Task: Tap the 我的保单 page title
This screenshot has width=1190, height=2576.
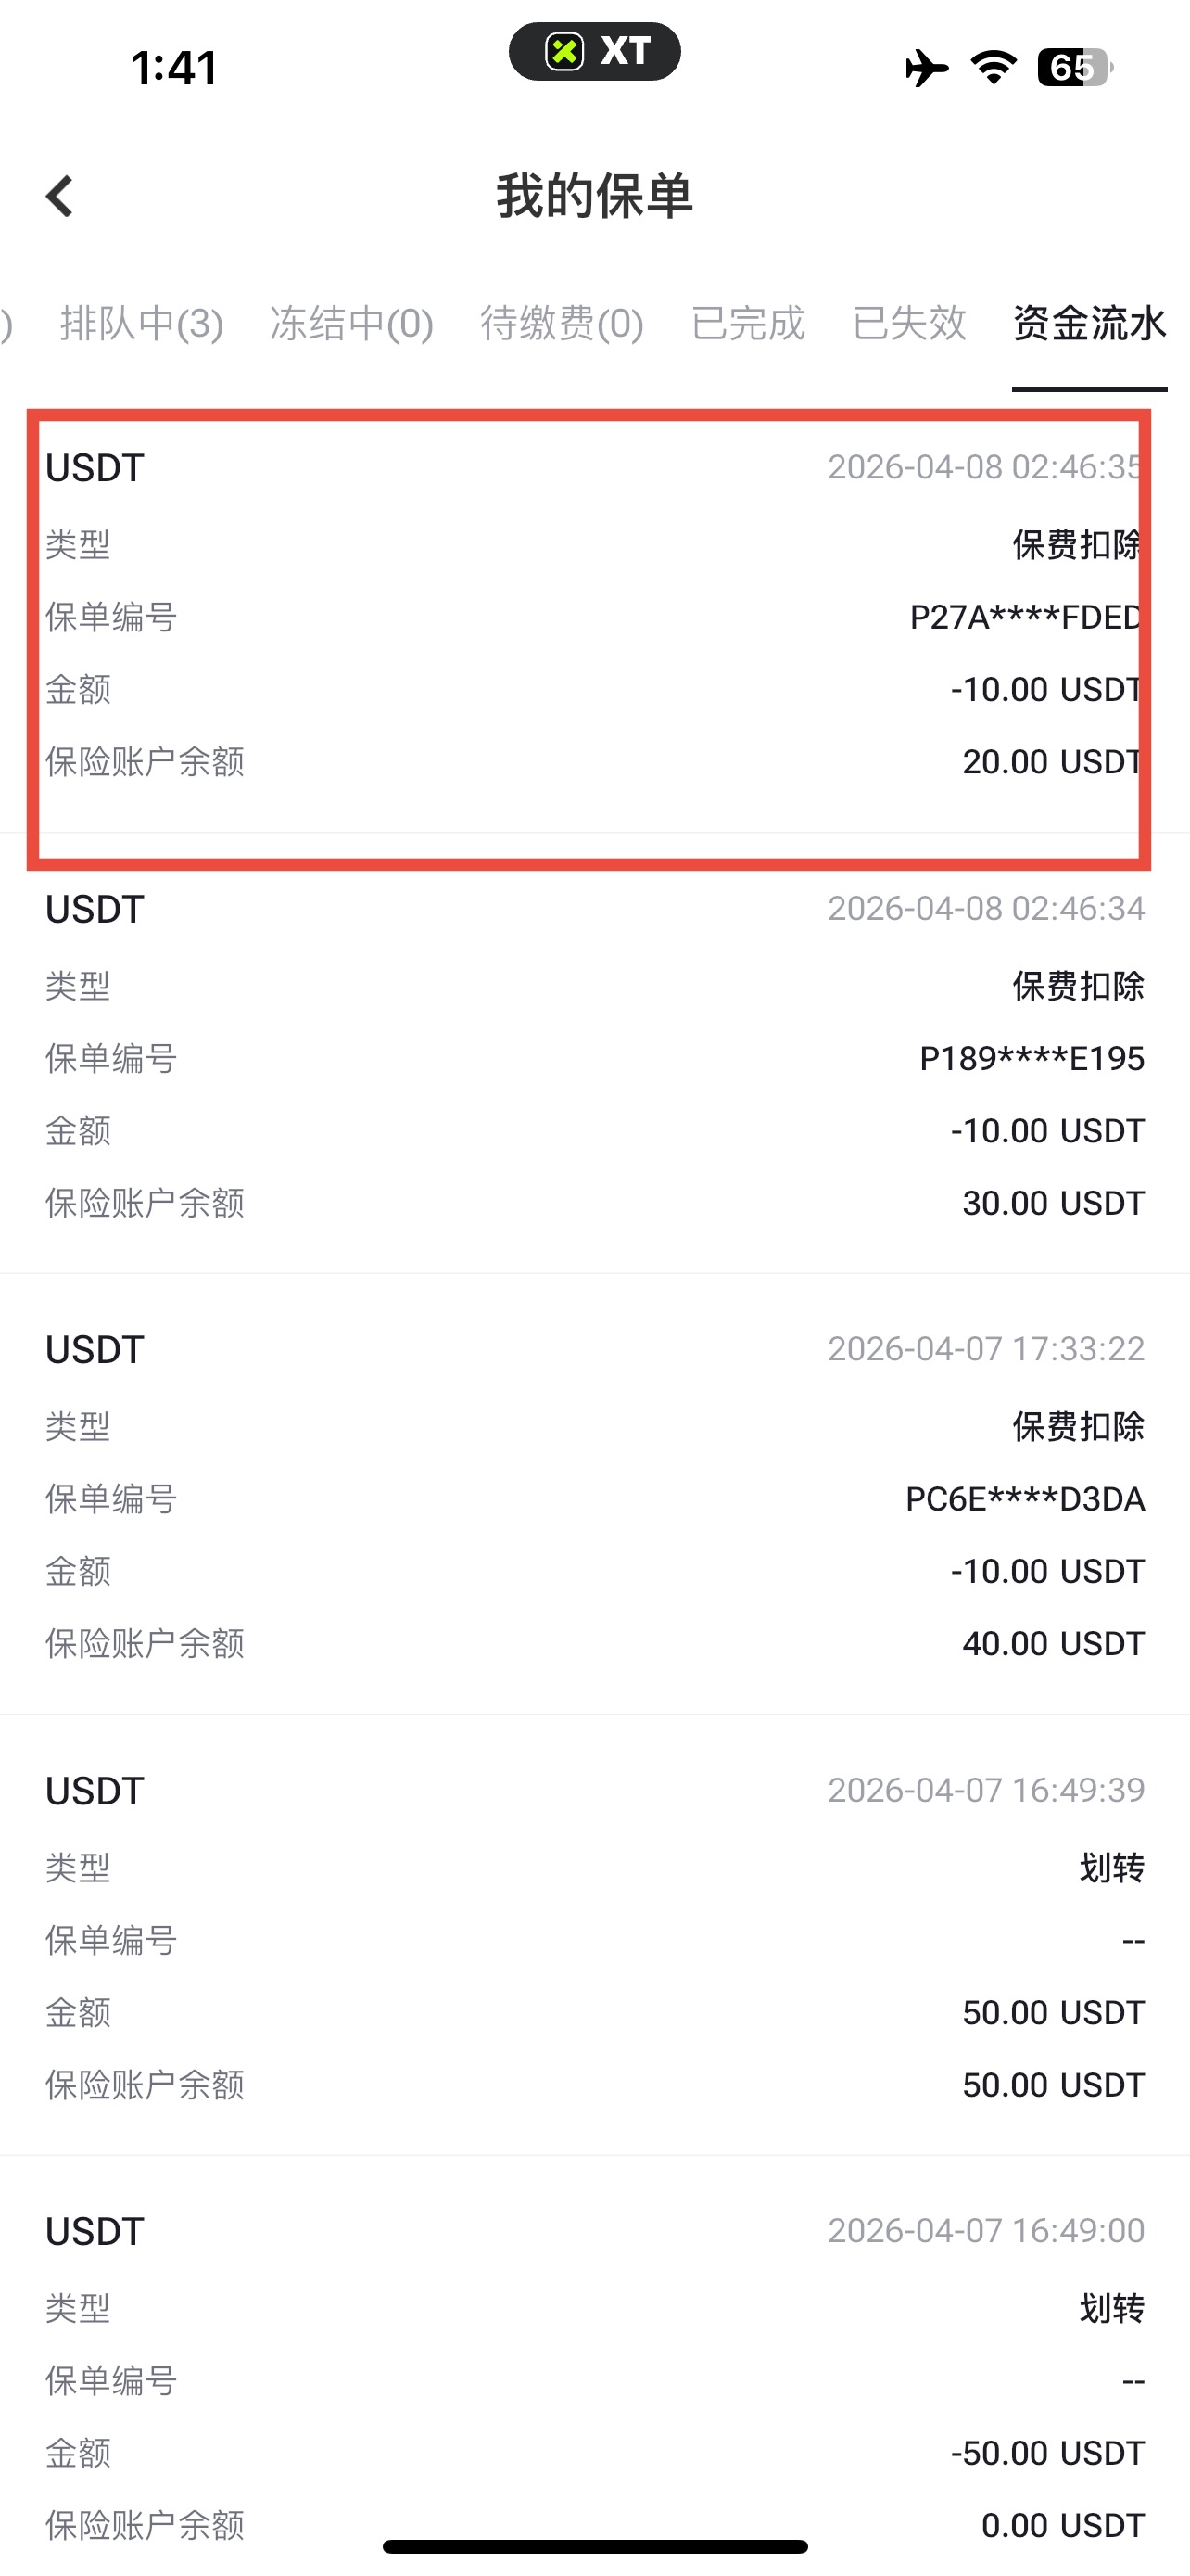Action: [594, 196]
